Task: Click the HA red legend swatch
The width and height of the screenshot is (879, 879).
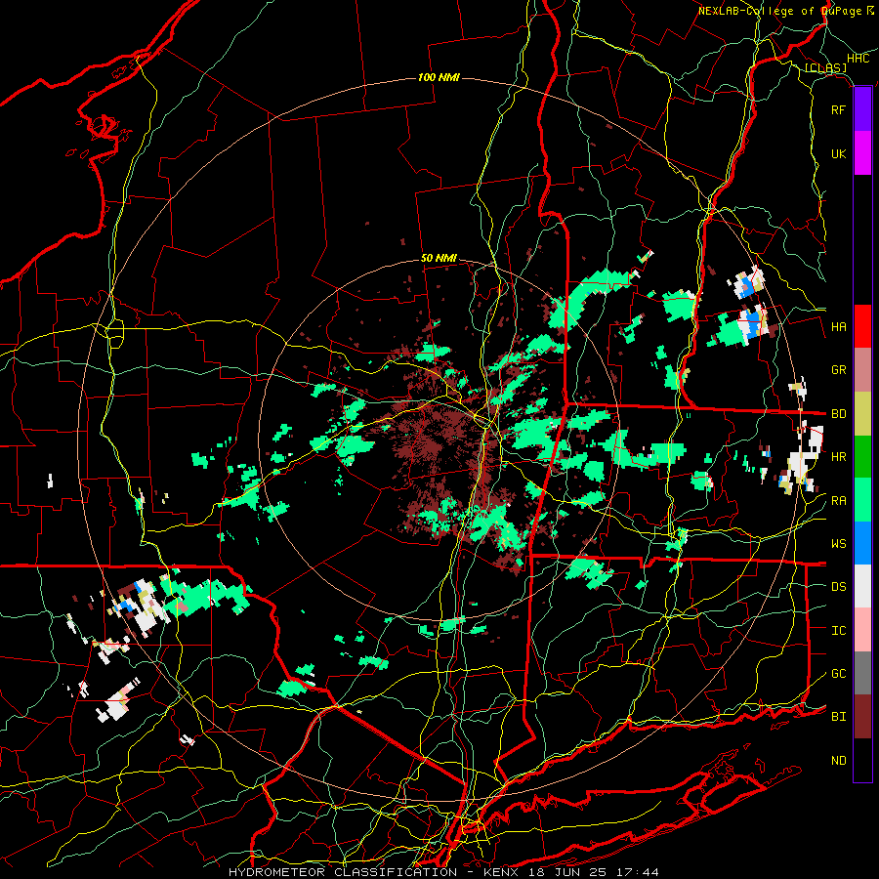Action: tap(862, 326)
